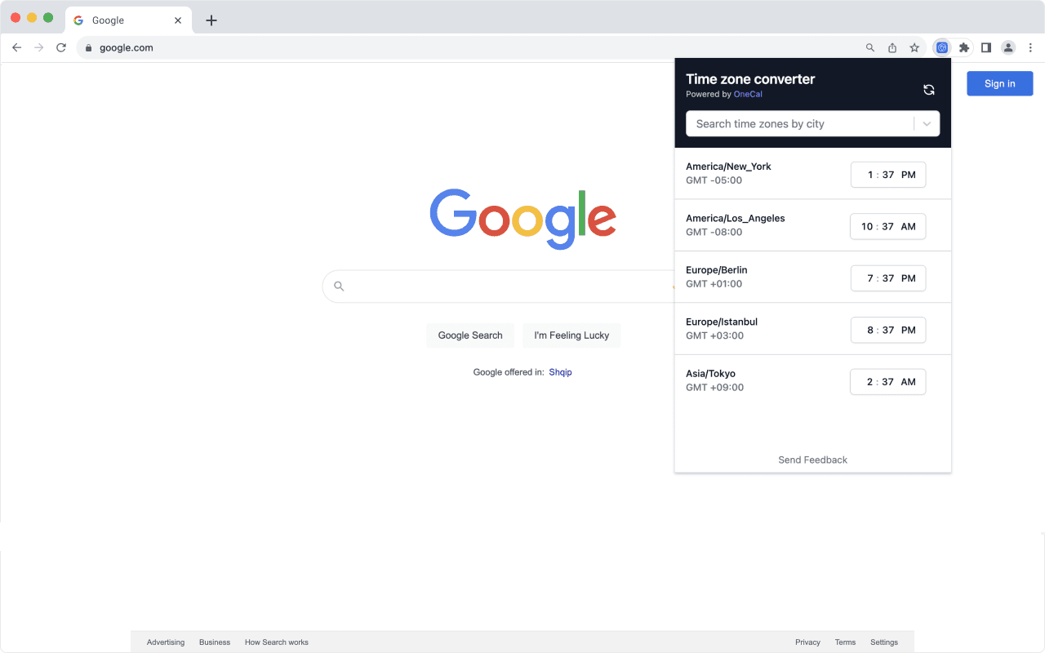Open the Send Feedback link
Viewport: 1045px width, 653px height.
click(812, 460)
